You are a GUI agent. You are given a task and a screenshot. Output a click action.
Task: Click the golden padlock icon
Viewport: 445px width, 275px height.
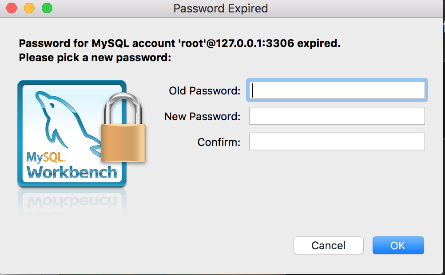[x=123, y=128]
